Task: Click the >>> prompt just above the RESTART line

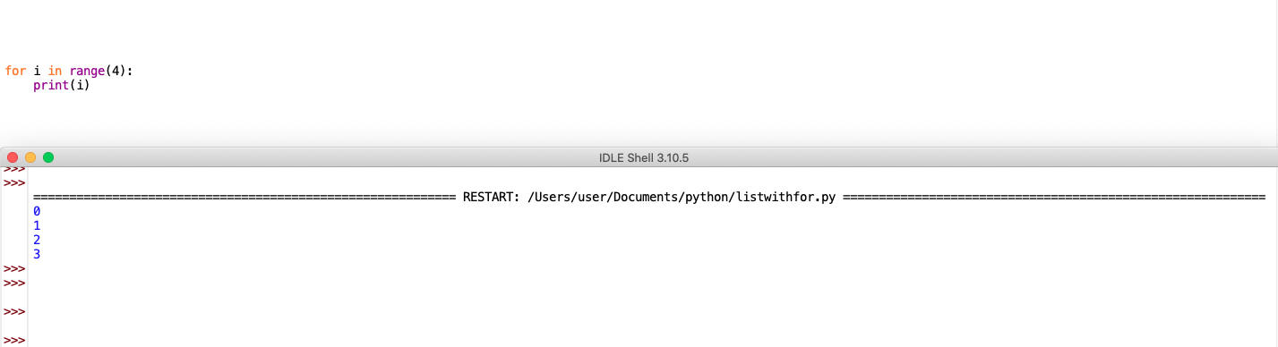Action: (13, 182)
